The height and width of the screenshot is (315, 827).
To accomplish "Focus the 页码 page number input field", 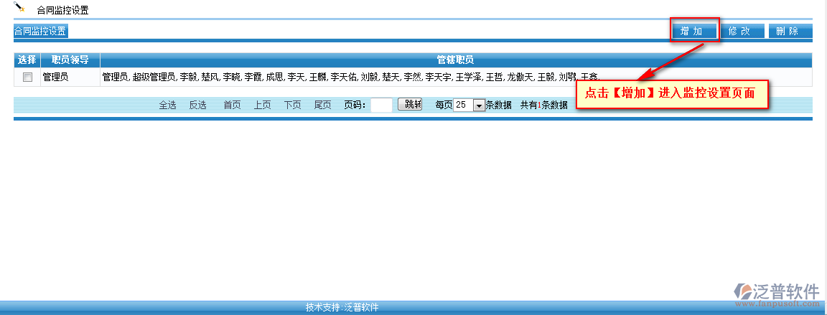I will click(381, 105).
